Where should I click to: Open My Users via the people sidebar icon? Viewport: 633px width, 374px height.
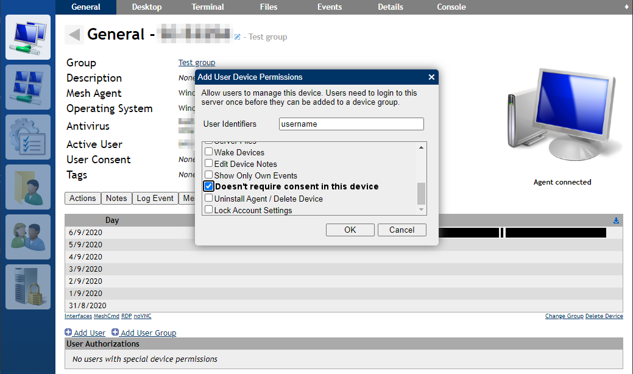point(28,237)
